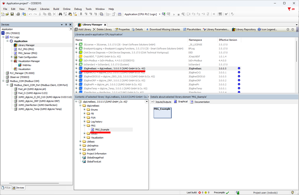
Task: Switch to Inputs/Outputs tab
Action: point(161,102)
